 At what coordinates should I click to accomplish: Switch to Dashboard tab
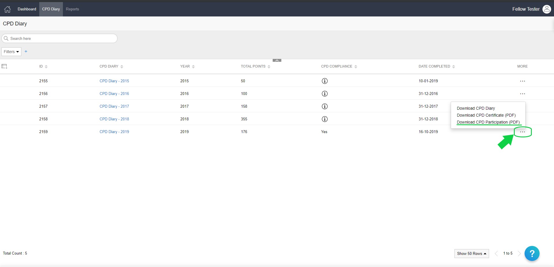pyautogui.click(x=27, y=9)
